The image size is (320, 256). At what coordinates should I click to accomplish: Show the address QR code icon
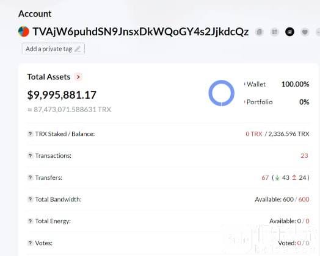click(x=274, y=32)
